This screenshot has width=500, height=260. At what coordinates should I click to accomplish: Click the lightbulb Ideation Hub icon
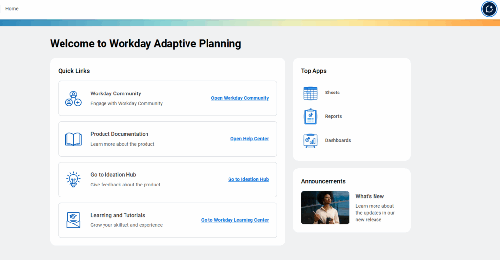[x=73, y=180]
